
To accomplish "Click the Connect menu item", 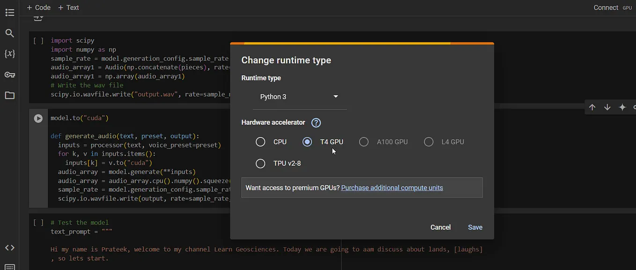I will click(x=606, y=7).
